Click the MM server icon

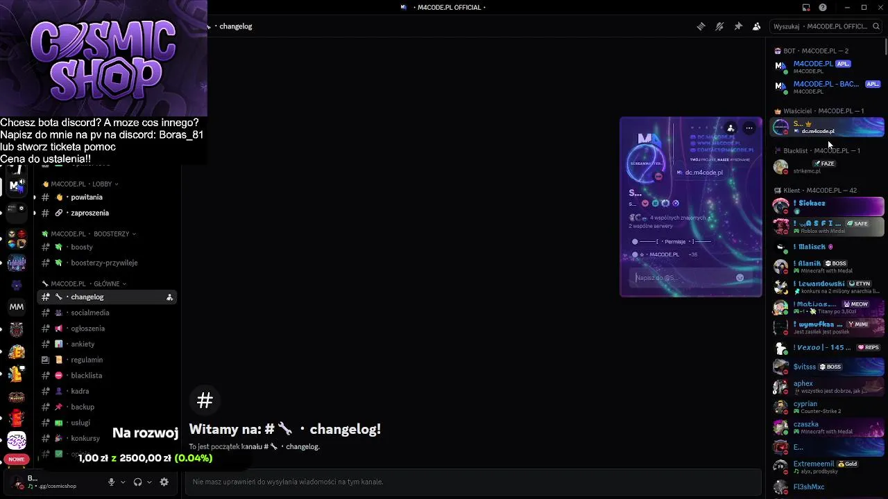coord(17,307)
